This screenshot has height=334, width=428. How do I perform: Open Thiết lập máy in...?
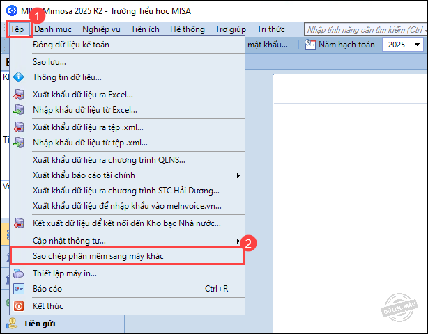pyautogui.click(x=127, y=273)
